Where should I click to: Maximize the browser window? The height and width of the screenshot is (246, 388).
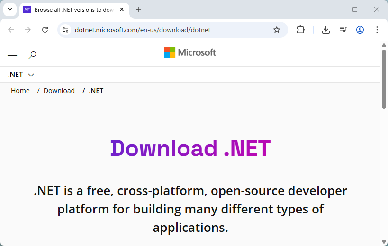pos(355,9)
